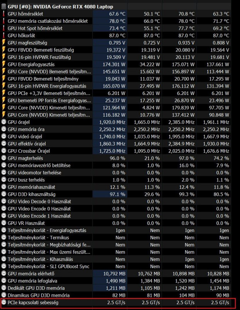Click the 96.0 % core load value

click(x=117, y=158)
